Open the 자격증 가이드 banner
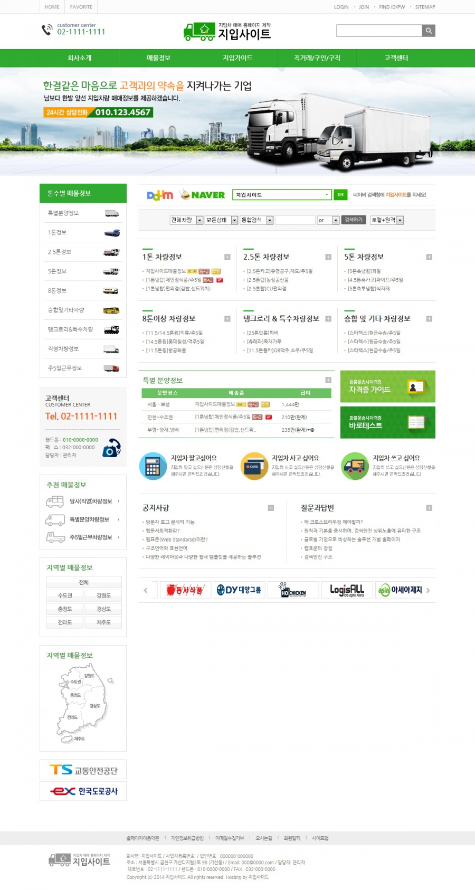This screenshot has width=475, height=890. pyautogui.click(x=387, y=386)
